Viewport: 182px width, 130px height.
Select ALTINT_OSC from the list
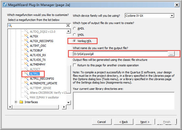pos(38,46)
